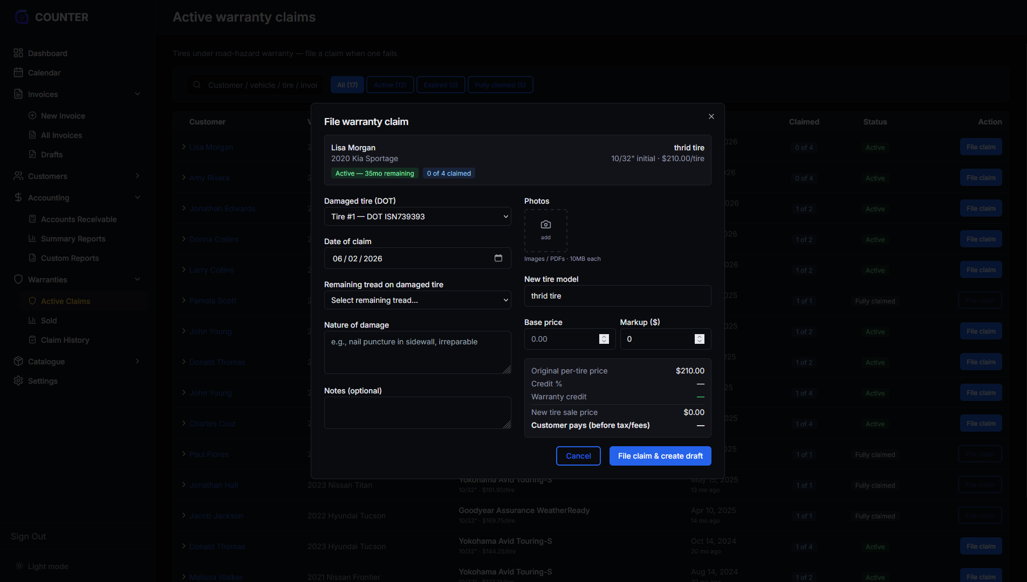Click 'Active — 35mo remaining' badge

(375, 173)
